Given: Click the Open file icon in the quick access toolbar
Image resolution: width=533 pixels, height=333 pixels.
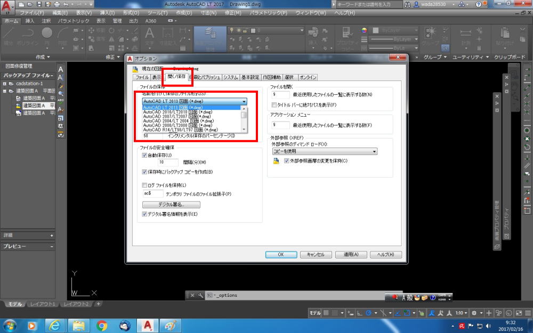Looking at the screenshot, I should (x=30, y=4).
